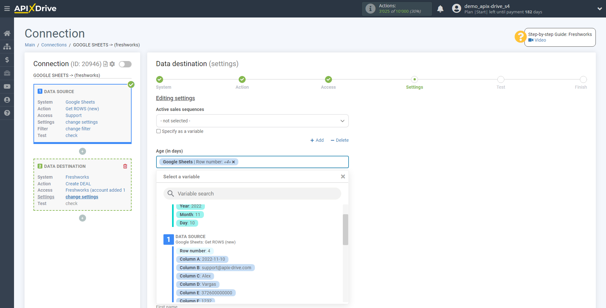Click the Delete link
Viewport: 606px width, 308px height.
(x=340, y=140)
